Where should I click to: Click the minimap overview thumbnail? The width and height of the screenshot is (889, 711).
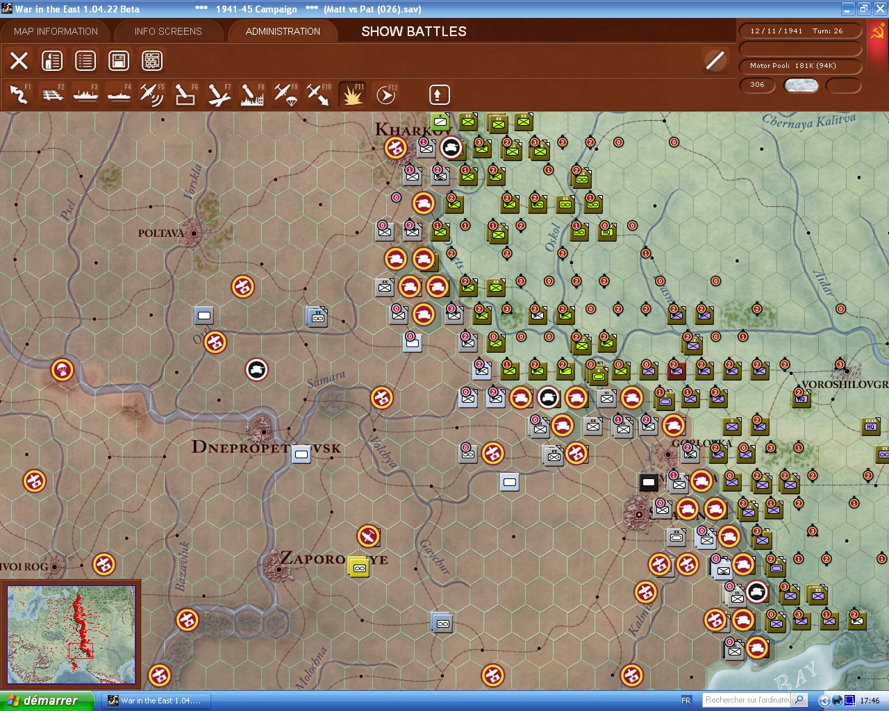click(x=71, y=635)
